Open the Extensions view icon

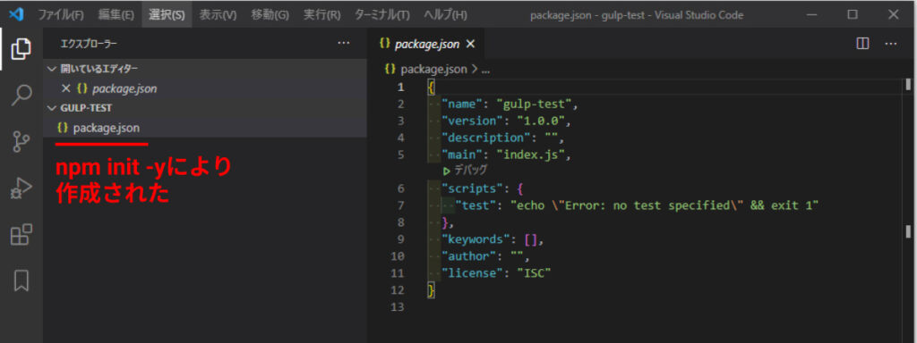point(21,235)
